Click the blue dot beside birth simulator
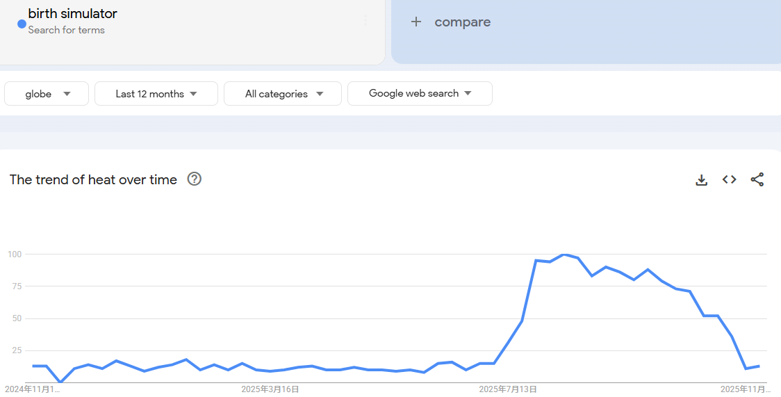The height and width of the screenshot is (397, 781). click(x=22, y=24)
